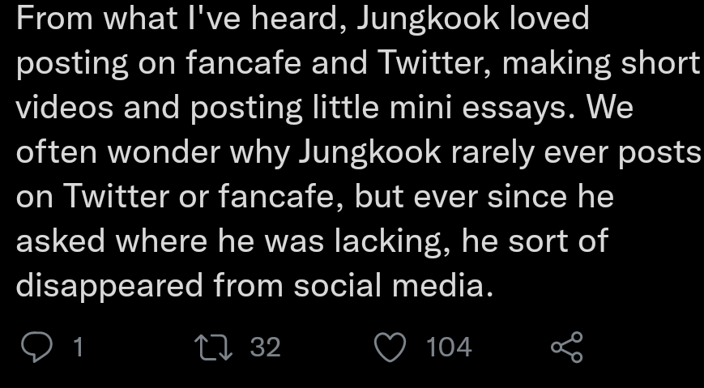Click the phrase "social media"
704x388 pixels.
(x=393, y=285)
